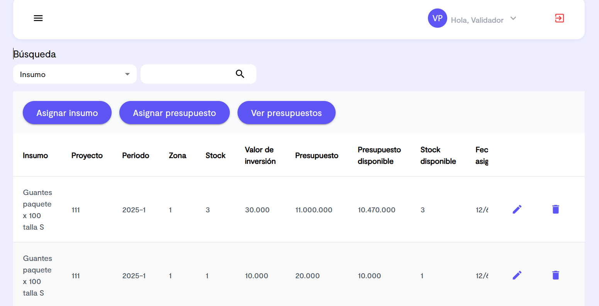Delete the first Guantes paquete record
599x306 pixels.
click(555, 209)
